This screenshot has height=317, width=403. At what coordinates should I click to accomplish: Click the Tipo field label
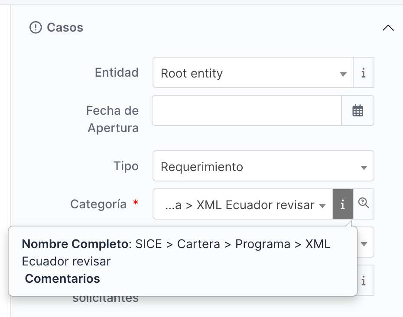coord(126,166)
